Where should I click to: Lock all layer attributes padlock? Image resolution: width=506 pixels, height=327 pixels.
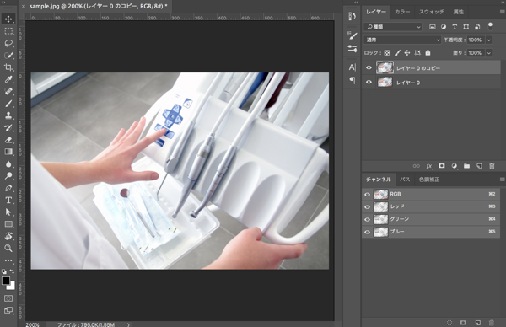(x=428, y=53)
